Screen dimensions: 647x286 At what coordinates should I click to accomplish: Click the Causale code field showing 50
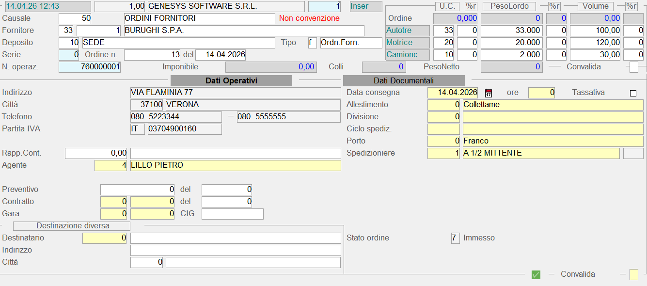tap(75, 19)
